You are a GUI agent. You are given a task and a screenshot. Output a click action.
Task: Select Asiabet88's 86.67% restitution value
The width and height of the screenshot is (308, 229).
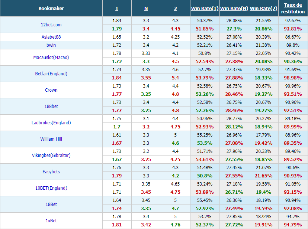293,37
